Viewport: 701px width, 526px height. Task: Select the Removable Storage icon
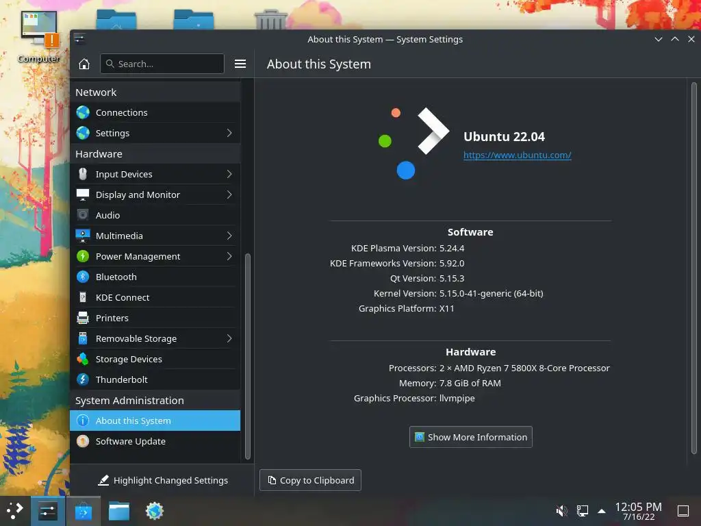click(x=83, y=338)
